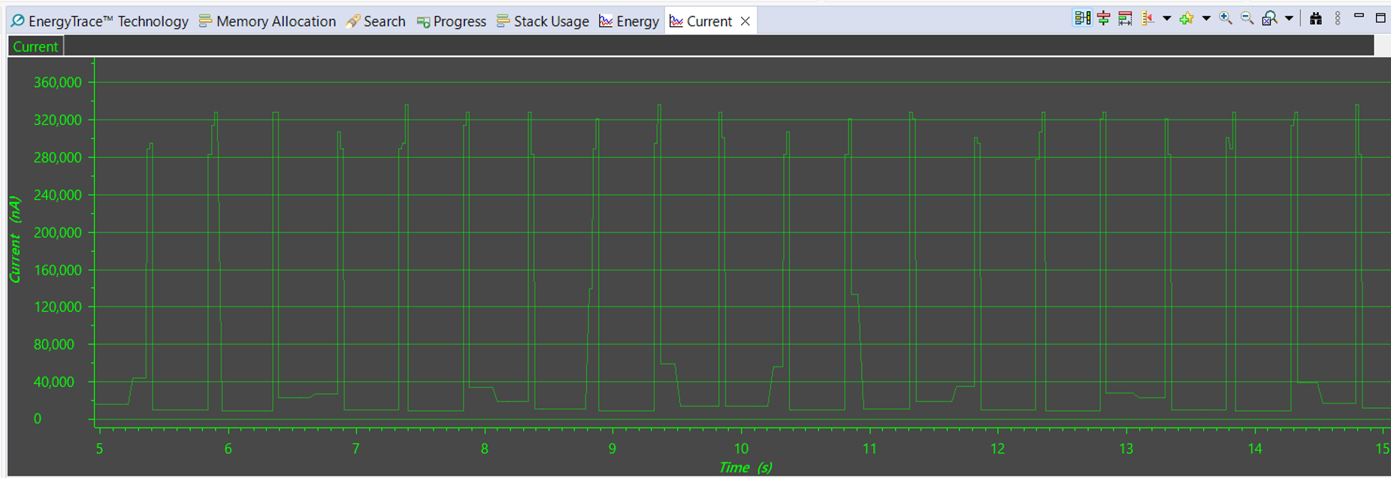The width and height of the screenshot is (1391, 478).
Task: Close the Current tab
Action: (x=745, y=21)
